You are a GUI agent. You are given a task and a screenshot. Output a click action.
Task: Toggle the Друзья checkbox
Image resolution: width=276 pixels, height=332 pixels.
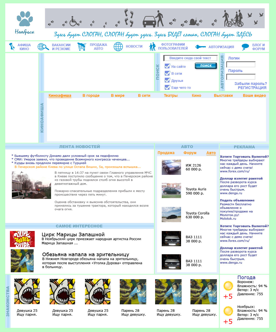[167, 81]
